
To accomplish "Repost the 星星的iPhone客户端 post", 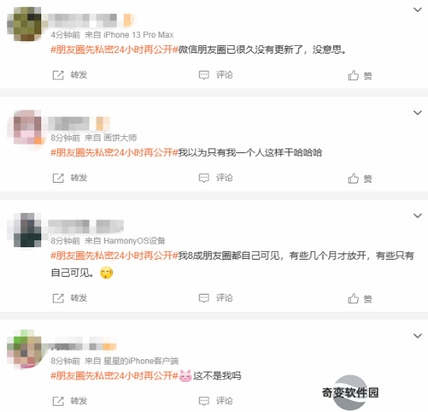I will click(x=69, y=401).
